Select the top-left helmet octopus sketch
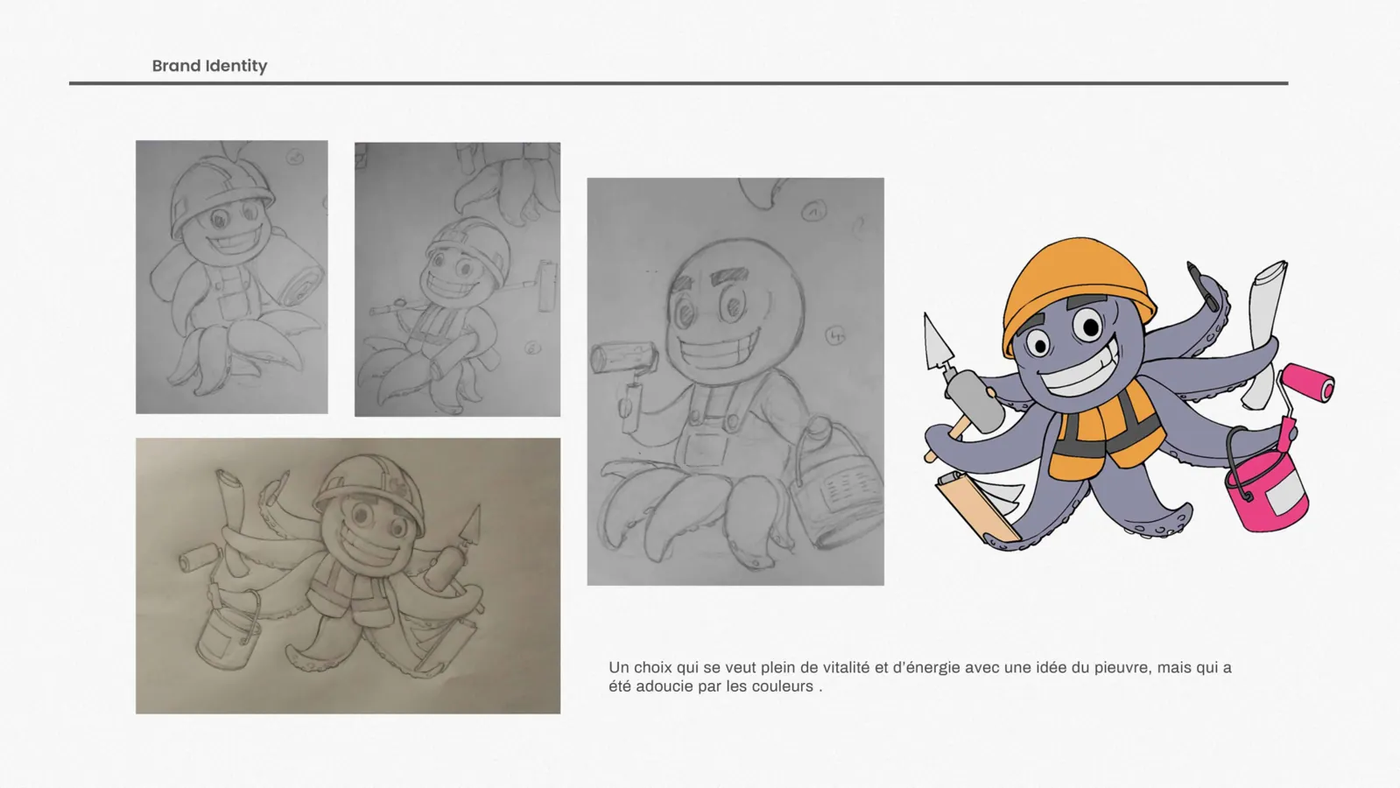Image resolution: width=1400 pixels, height=788 pixels. click(232, 277)
